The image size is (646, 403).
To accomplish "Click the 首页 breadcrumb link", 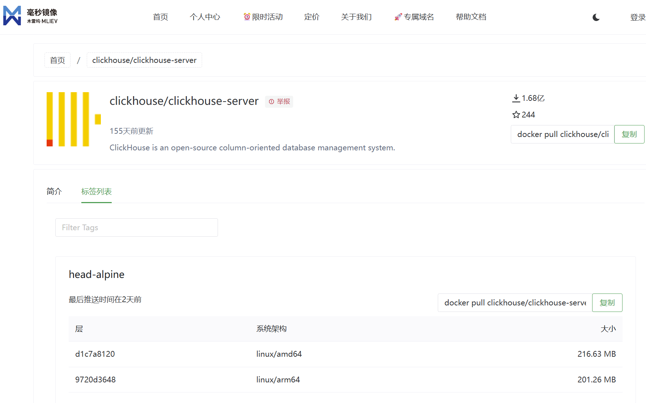I will coord(57,60).
